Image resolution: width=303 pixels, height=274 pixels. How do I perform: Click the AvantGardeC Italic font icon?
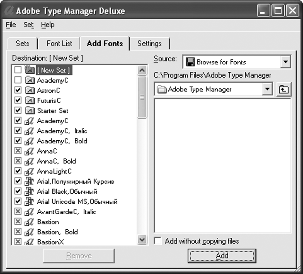[x=29, y=212]
